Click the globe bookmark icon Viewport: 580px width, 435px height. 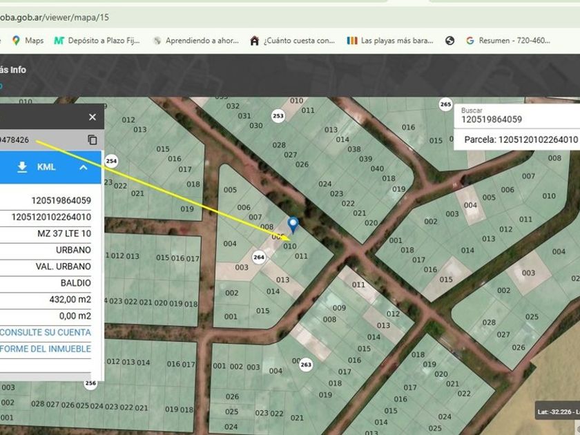tap(450, 41)
